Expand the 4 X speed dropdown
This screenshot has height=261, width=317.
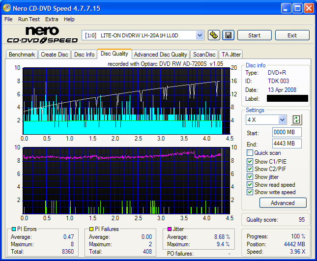click(282, 120)
